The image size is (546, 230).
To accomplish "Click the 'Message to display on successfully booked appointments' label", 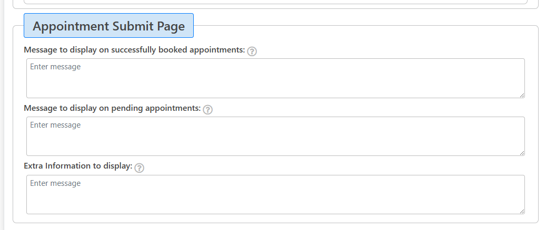I will [x=134, y=50].
